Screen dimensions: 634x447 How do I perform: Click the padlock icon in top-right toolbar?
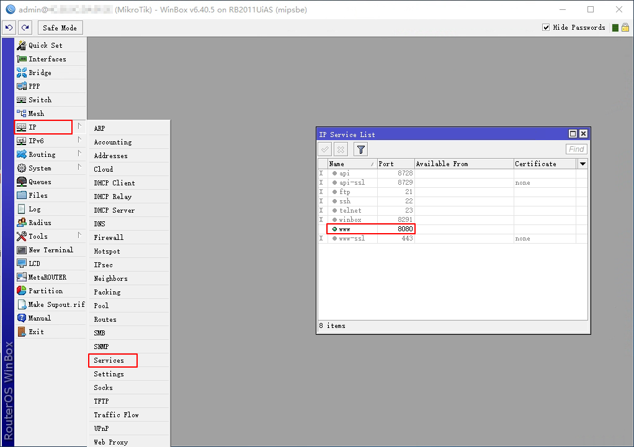(x=625, y=27)
